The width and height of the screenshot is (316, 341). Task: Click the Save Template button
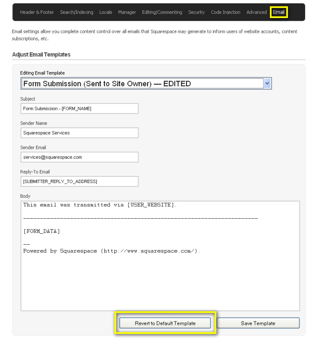point(258,323)
